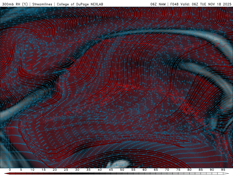The image size is (233, 175).
Task: Click the 45 value on the colorbar
Action: (111, 170)
